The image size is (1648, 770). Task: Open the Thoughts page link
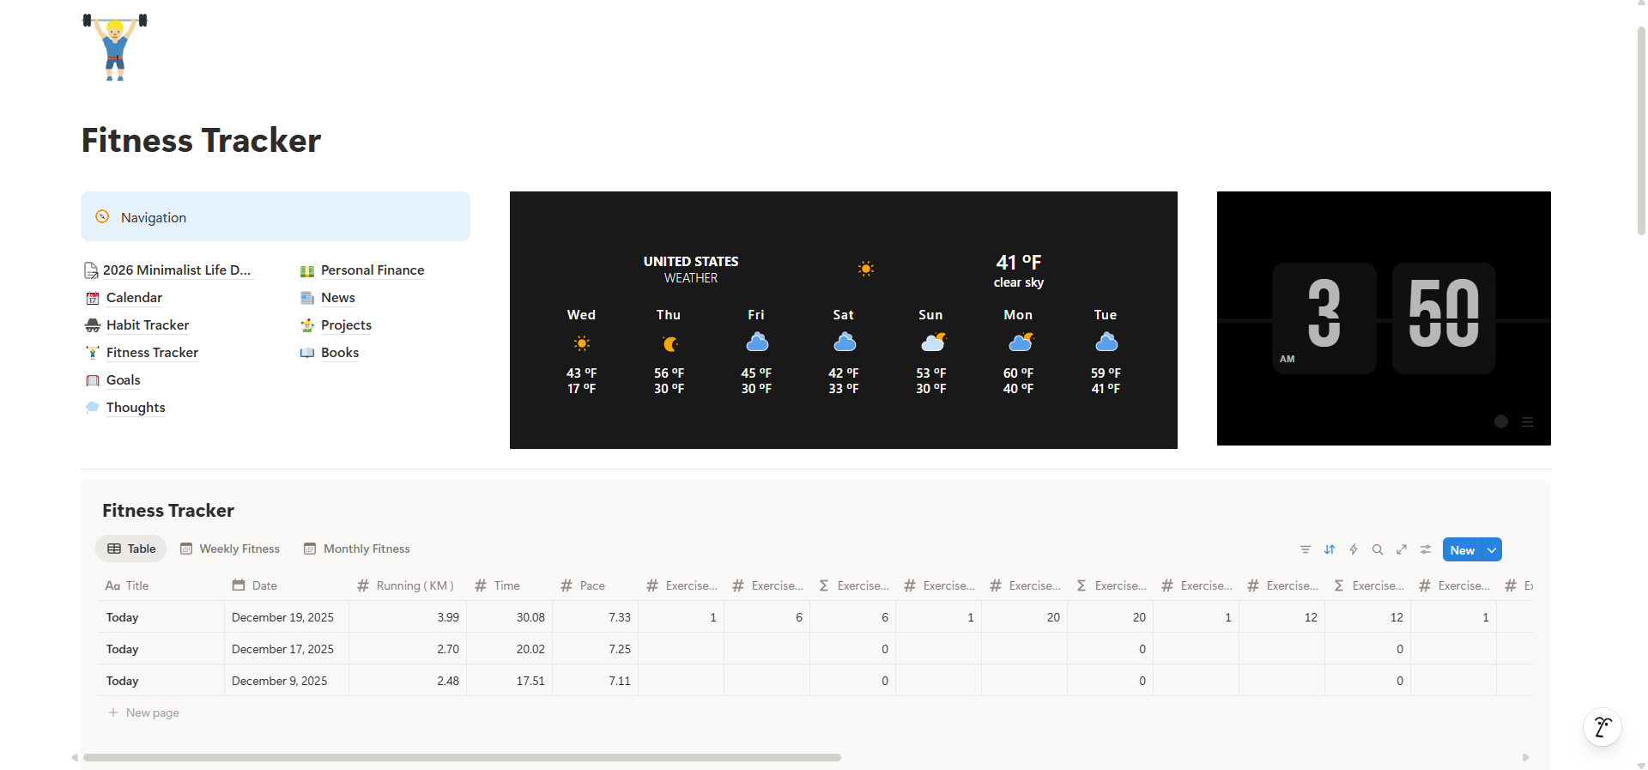coord(136,408)
